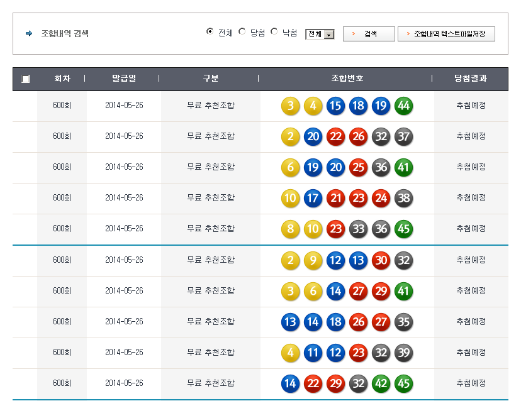Click the 조합내역 텍스트파일저장 button
The height and width of the screenshot is (401, 521).
coord(446,34)
